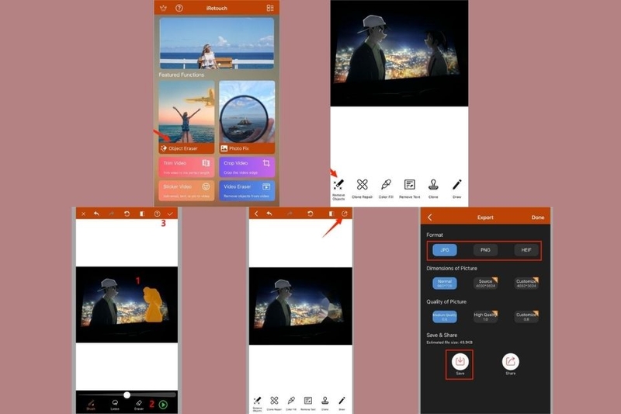
Task: Adjust the brush size slider handle
Action: pyautogui.click(x=127, y=395)
